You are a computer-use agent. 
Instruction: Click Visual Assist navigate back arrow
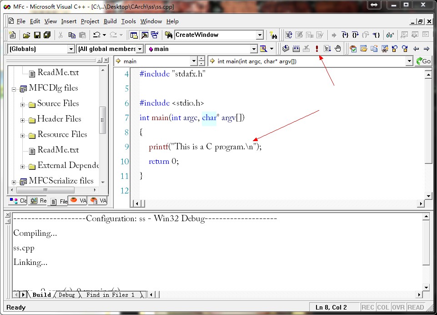coord(416,49)
